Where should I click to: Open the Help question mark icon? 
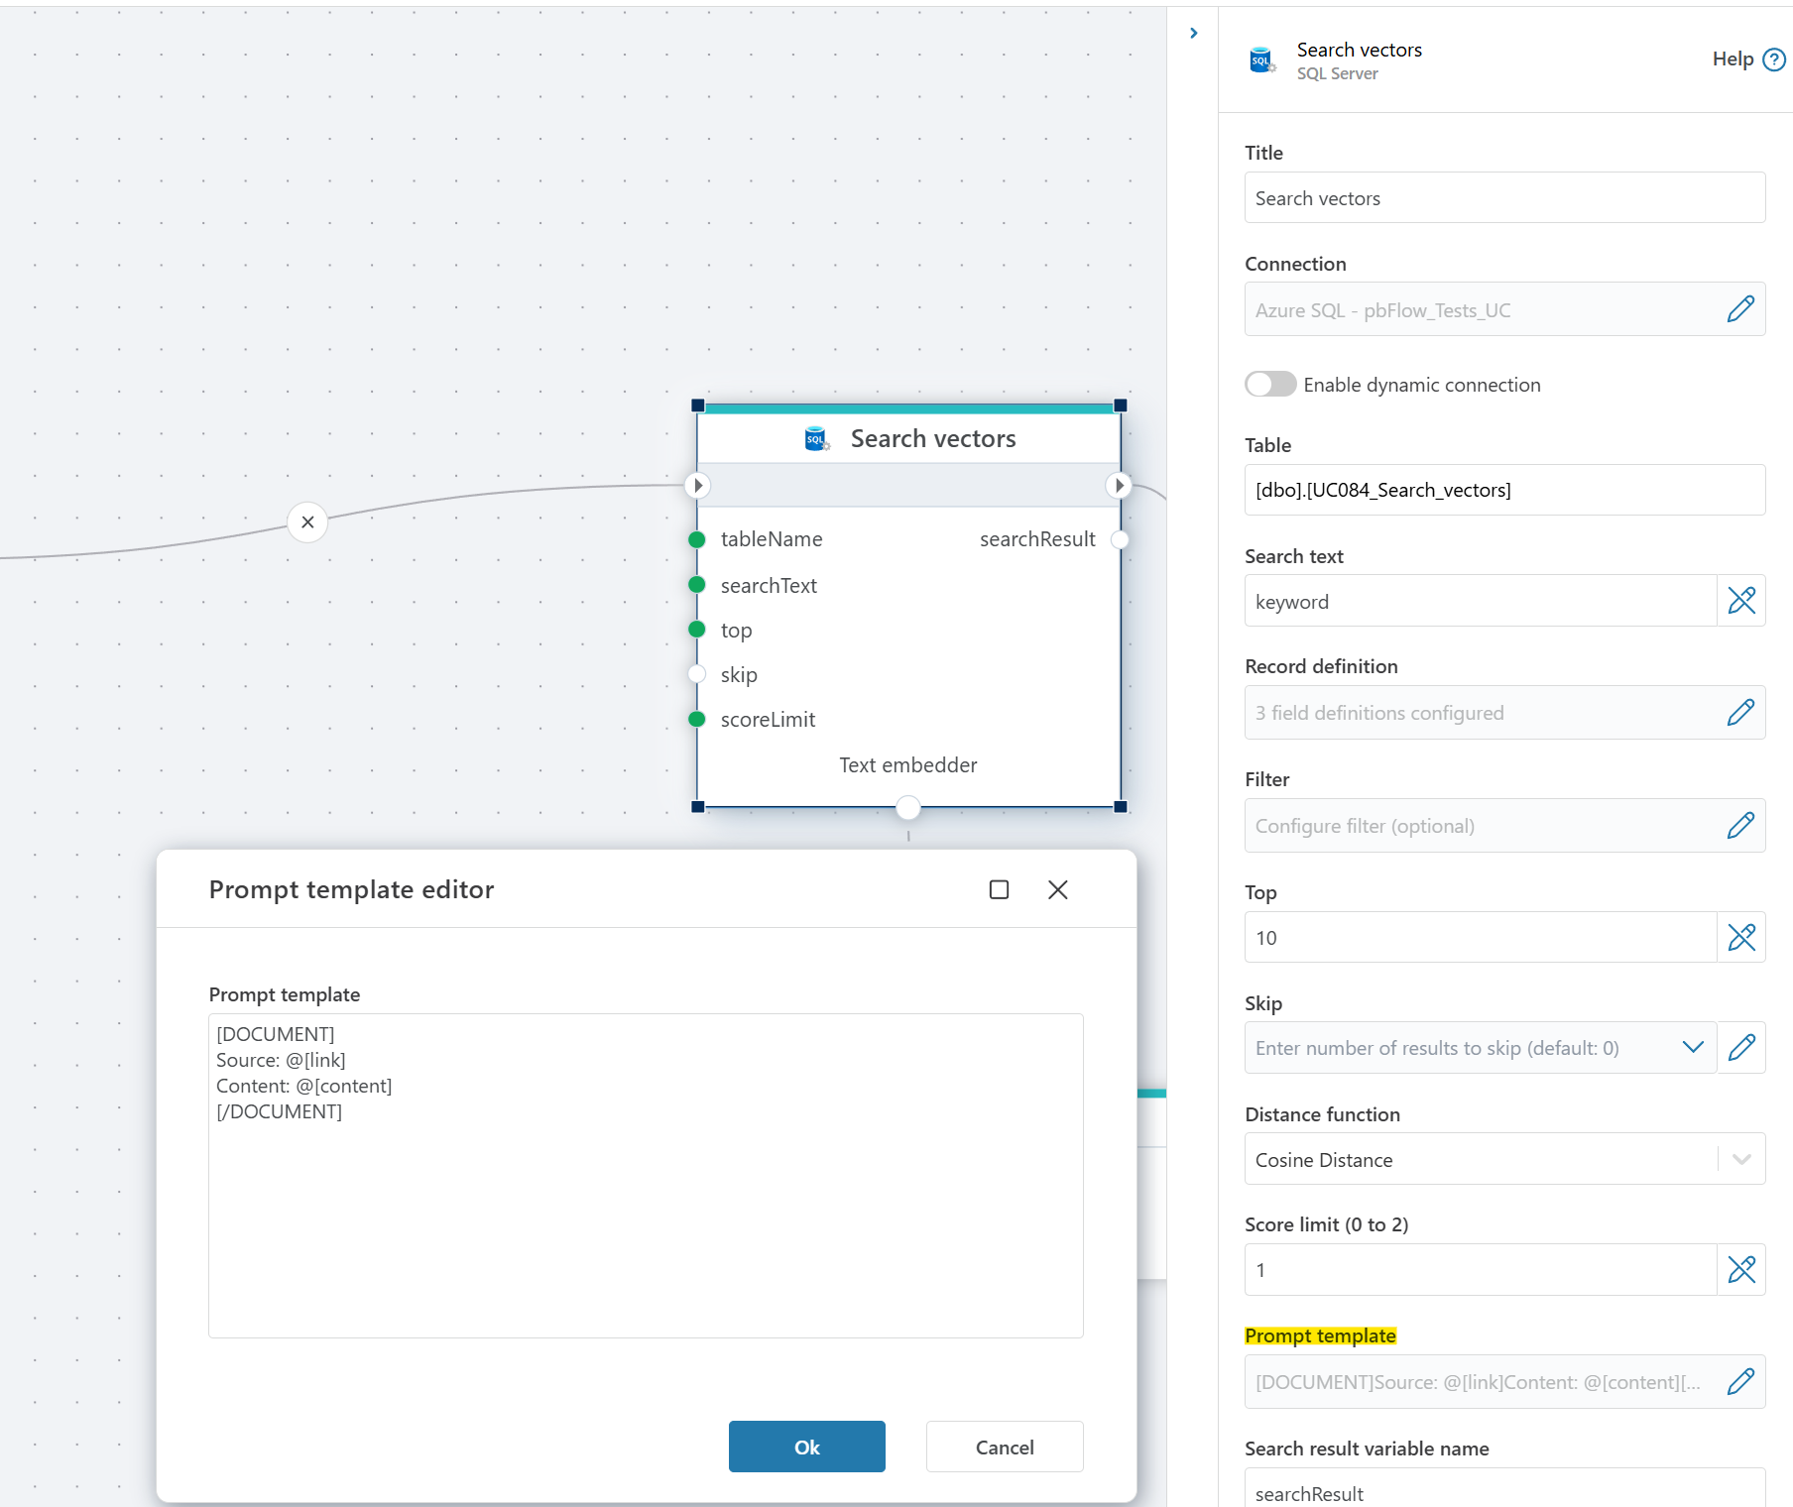coord(1774,59)
